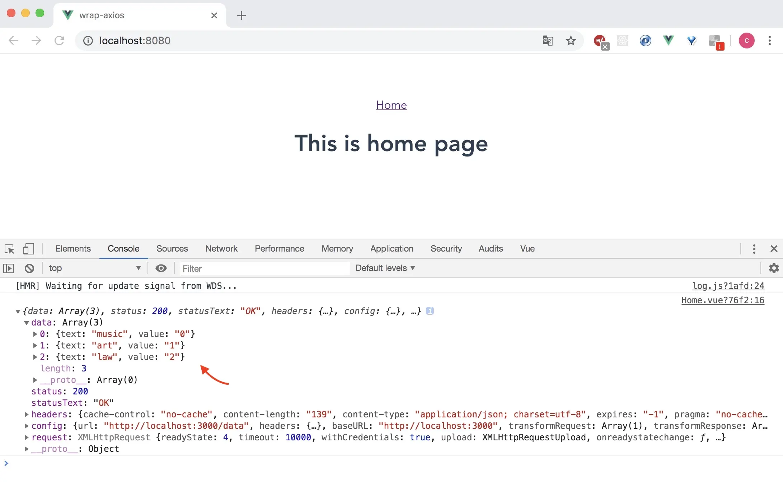Toggle the live expression eye icon
Viewport: 783px width, 501px height.
[x=161, y=268]
